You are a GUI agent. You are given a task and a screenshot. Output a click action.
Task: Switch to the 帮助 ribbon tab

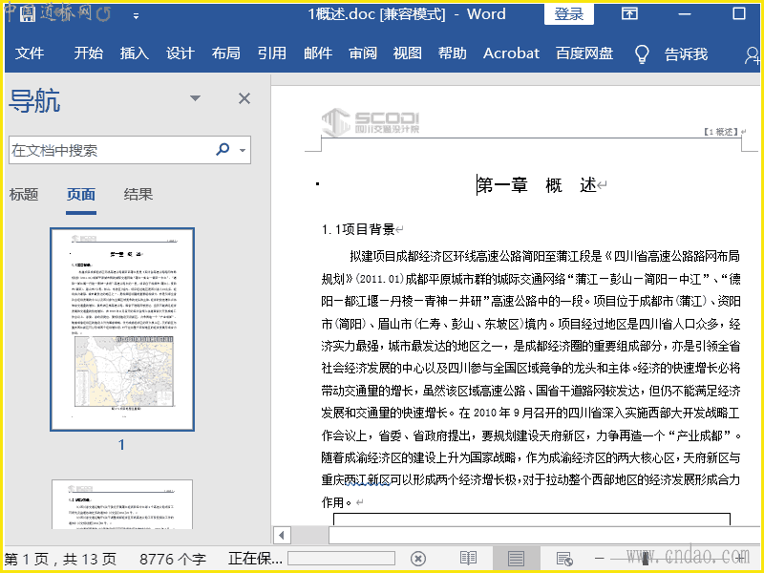[452, 53]
